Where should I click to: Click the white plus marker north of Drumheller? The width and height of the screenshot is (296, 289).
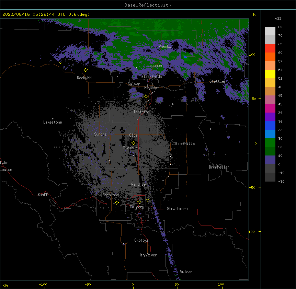pos(210,129)
